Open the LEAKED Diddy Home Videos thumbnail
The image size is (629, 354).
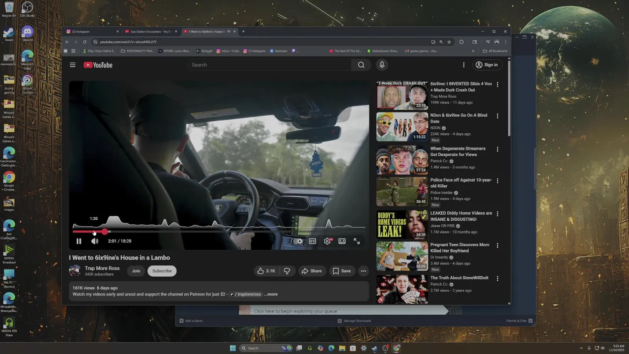click(x=402, y=224)
